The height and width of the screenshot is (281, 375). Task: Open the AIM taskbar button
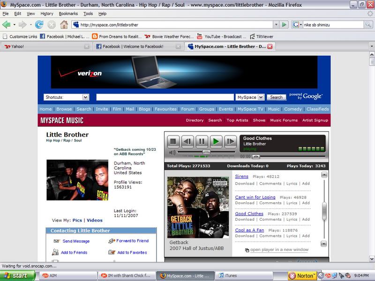point(67,275)
